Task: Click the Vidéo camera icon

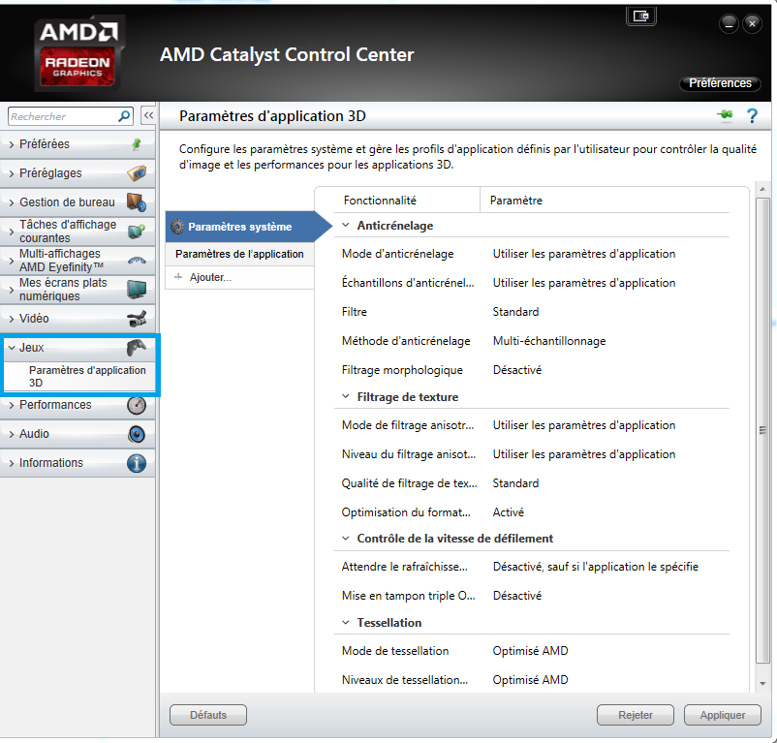Action: point(137,319)
